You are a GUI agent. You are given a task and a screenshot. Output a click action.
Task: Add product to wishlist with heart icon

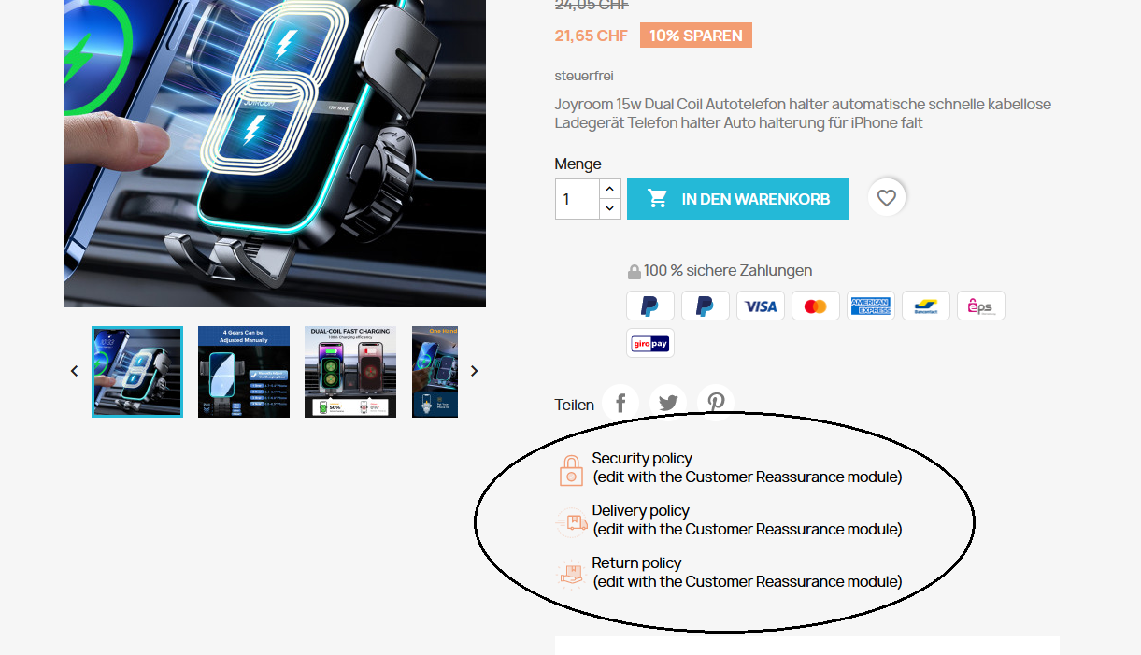point(887,198)
